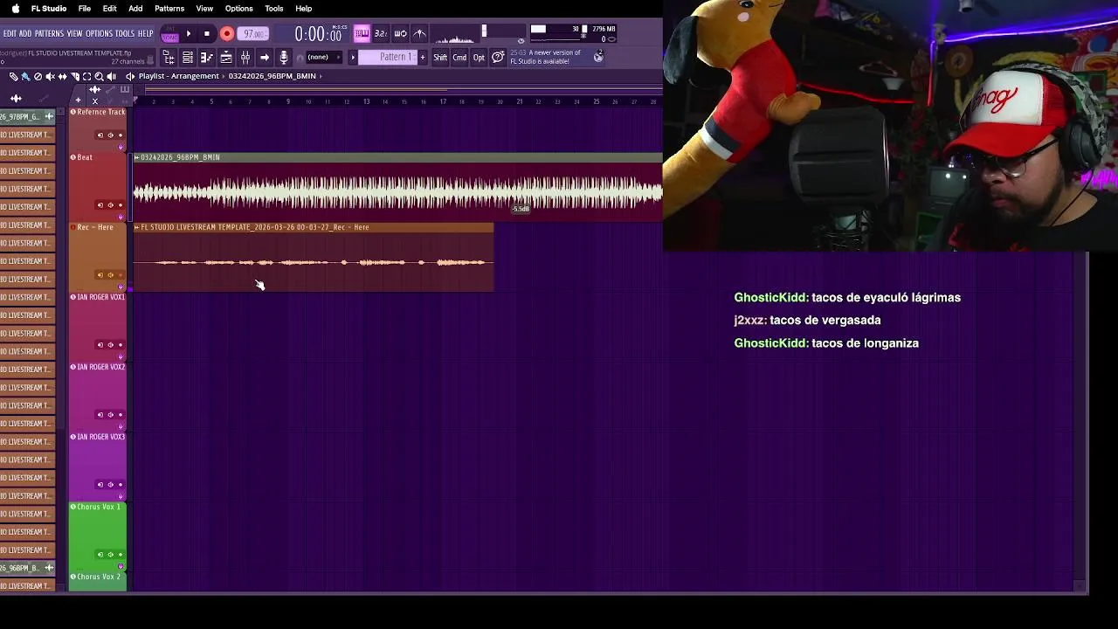Open the FL Studio application menu
The height and width of the screenshot is (629, 1118).
[x=49, y=9]
